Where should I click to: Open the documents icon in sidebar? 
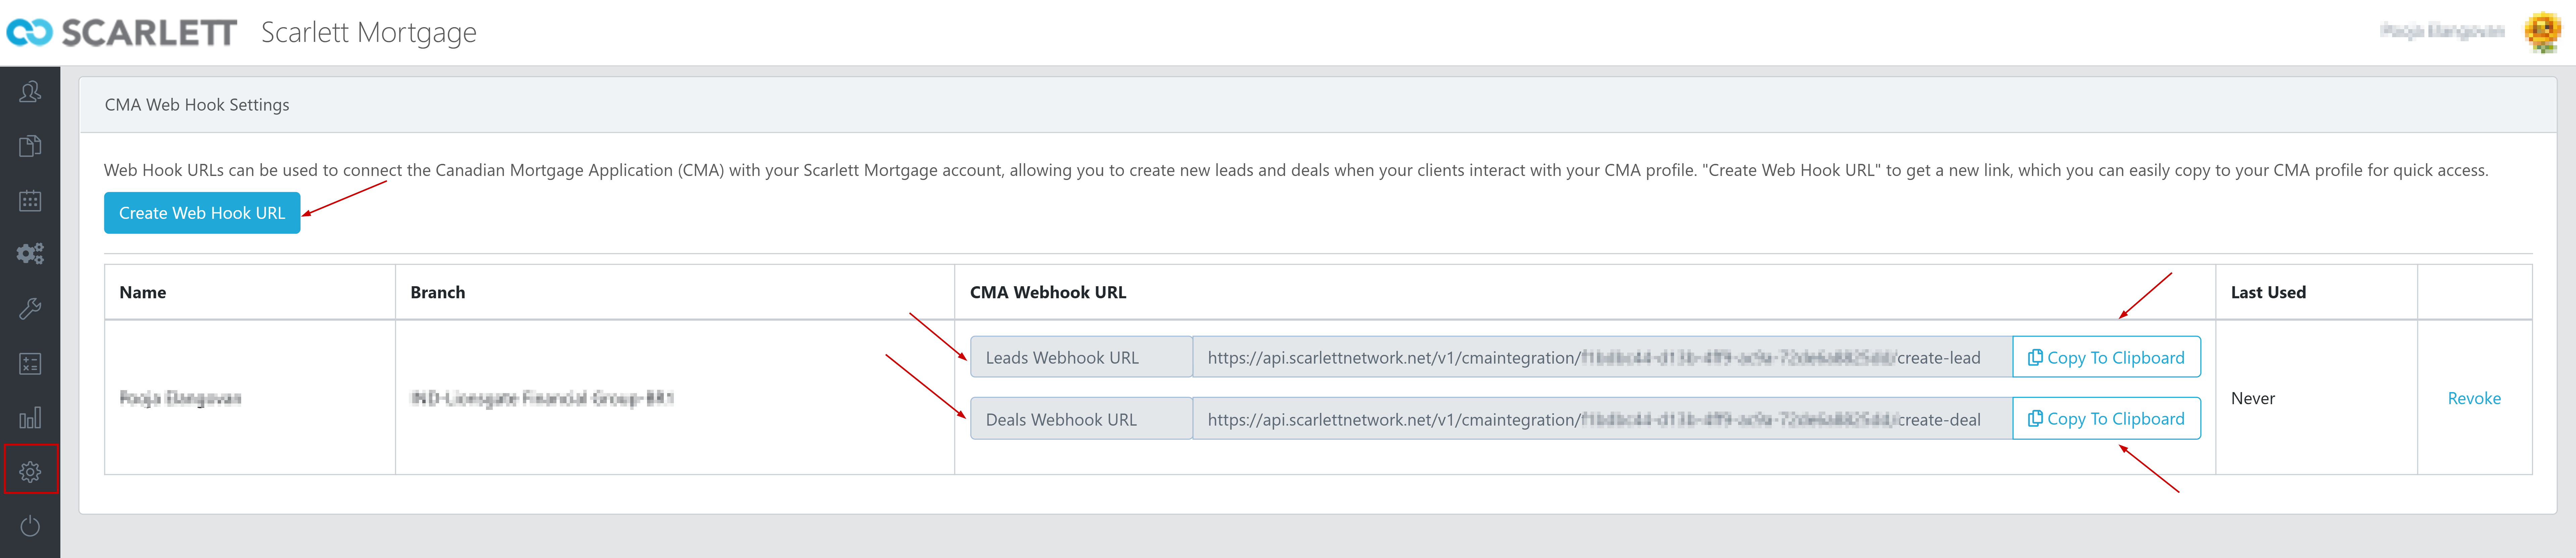pos(30,146)
